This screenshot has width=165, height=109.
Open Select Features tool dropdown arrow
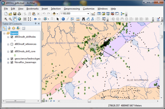[x=48, y=19]
